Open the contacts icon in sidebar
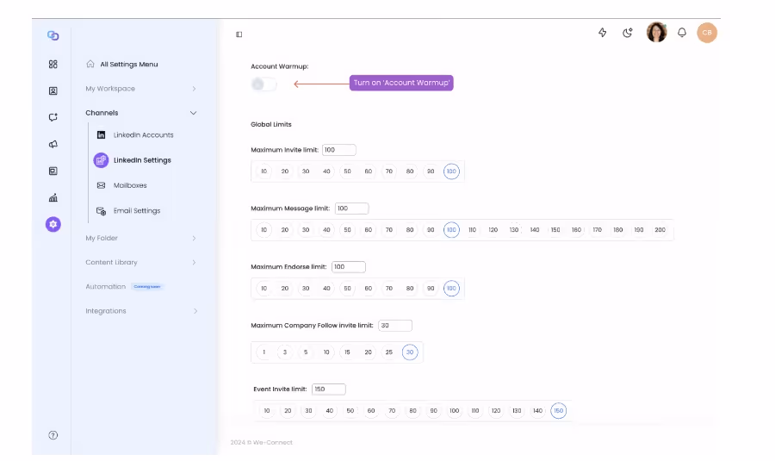The width and height of the screenshot is (775, 461). (x=53, y=90)
